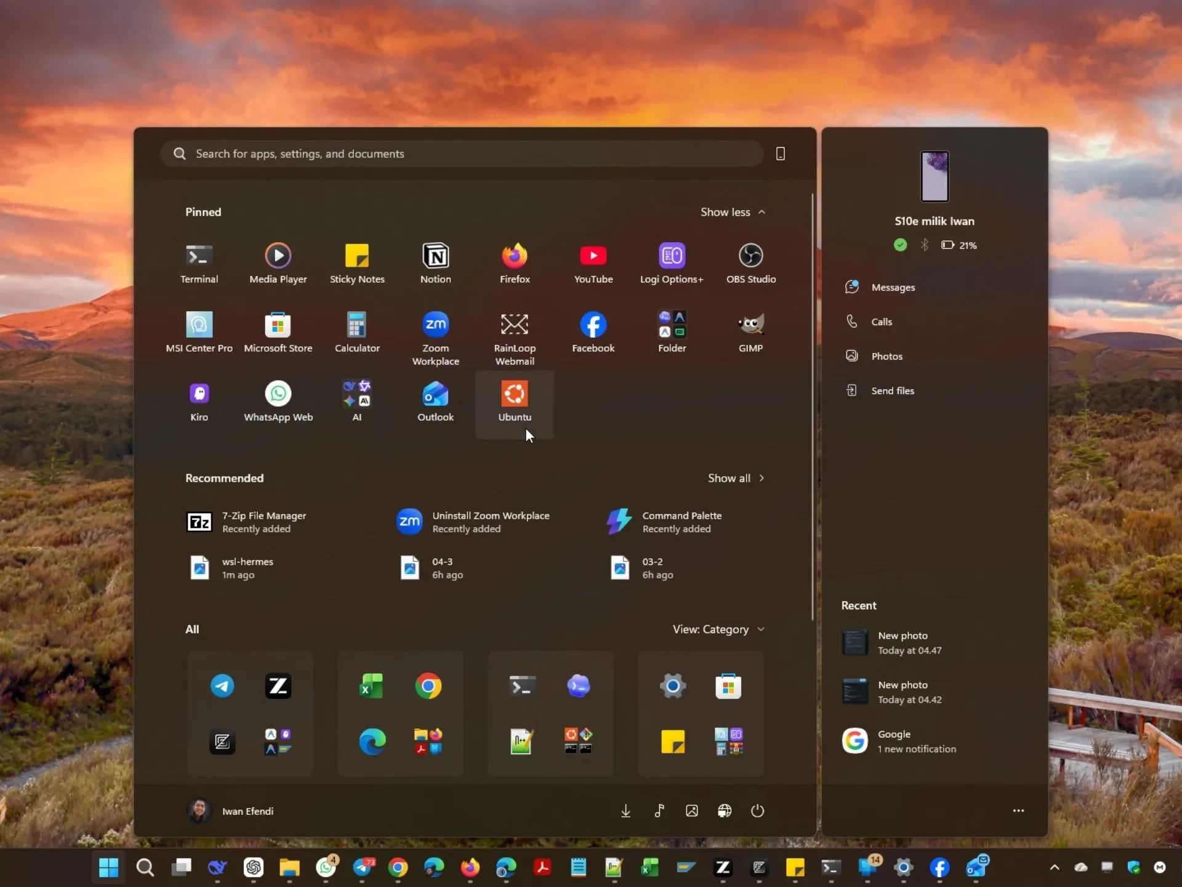Click the Start menu scrollbar
The height and width of the screenshot is (887, 1182).
click(813, 407)
